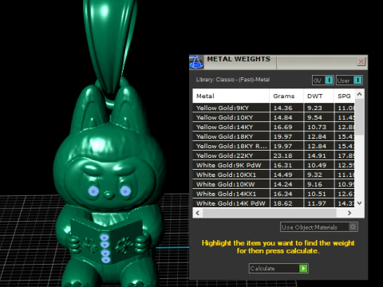Screen dimensions: 383x287
Task: Click the vertical scrollbar thumb
Action: [360, 117]
